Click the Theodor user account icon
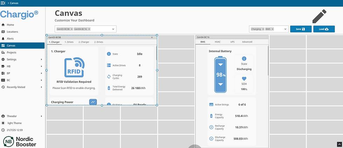The image size is (343, 148). click(3, 116)
